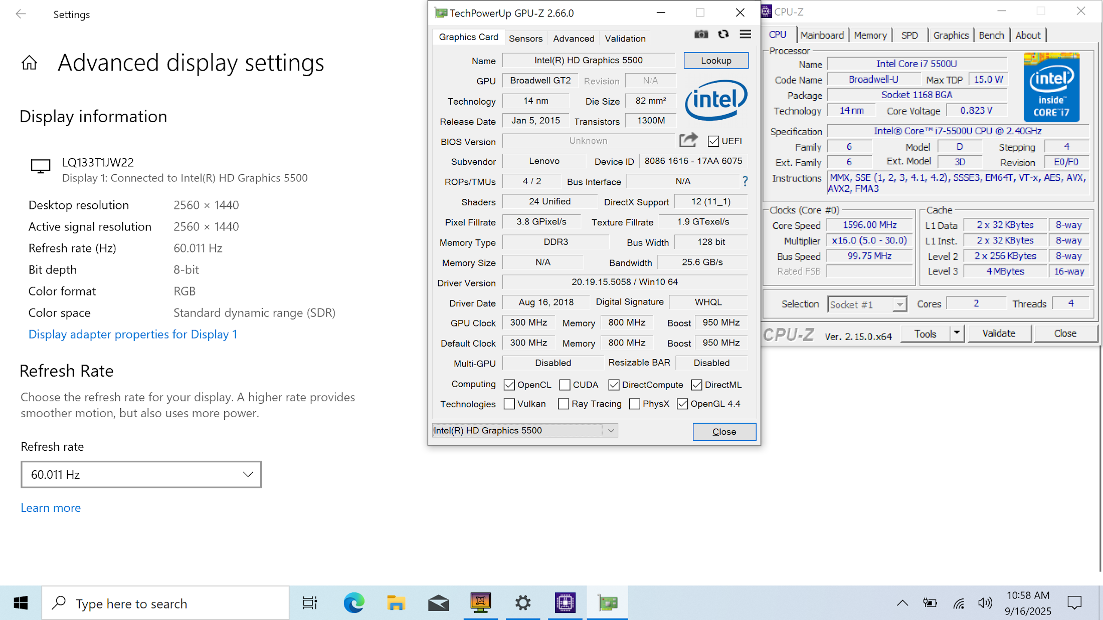Click the Tools button in CPU-Z
The image size is (1103, 620).
(x=925, y=333)
